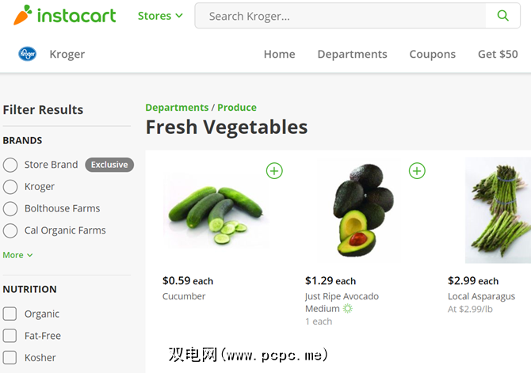Expand More brands list
531x373 pixels.
tap(17, 255)
